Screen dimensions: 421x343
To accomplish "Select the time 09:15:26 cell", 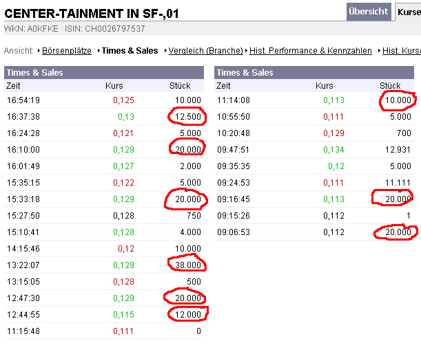I will [x=234, y=216].
